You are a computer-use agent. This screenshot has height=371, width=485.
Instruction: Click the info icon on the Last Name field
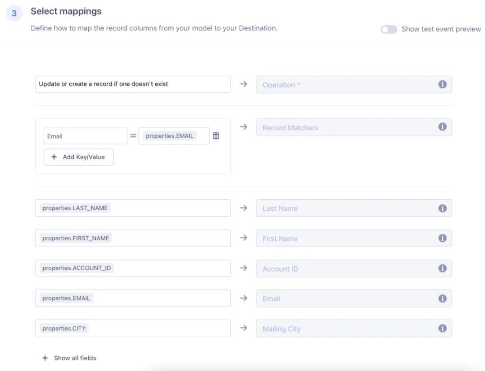coord(443,208)
